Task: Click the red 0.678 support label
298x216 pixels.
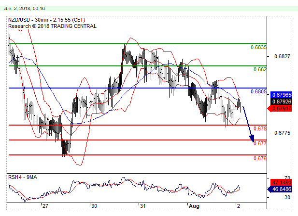Action: 260,129
